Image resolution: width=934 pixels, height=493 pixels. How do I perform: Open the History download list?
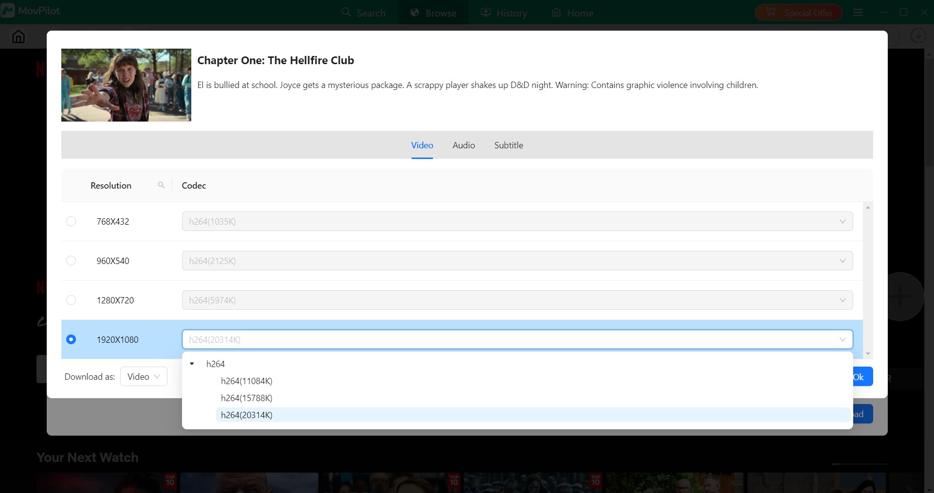[x=504, y=12]
